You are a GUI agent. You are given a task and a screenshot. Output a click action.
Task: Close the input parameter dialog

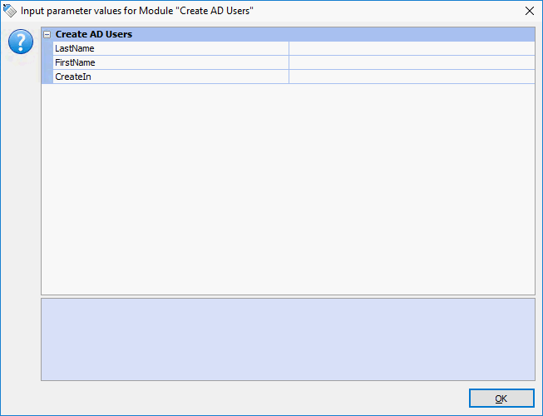[529, 10]
